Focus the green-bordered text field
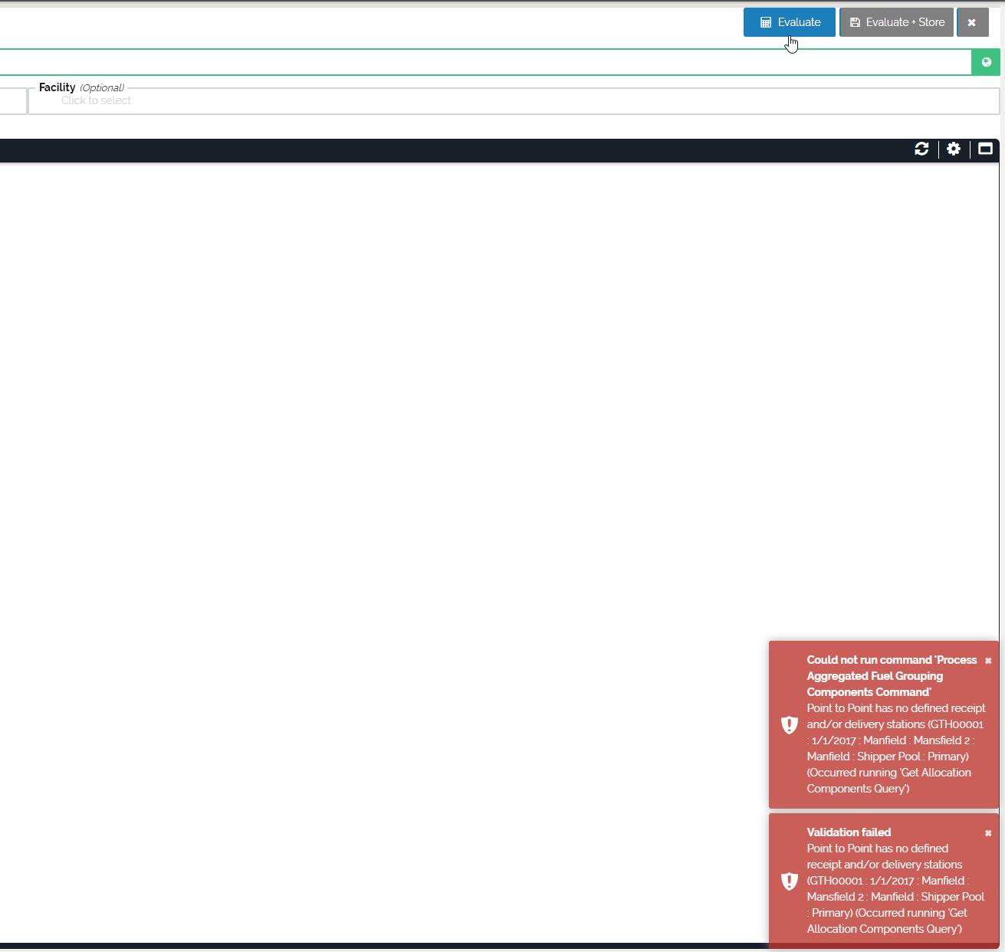Viewport: 1005px width, 952px height. tap(483, 62)
